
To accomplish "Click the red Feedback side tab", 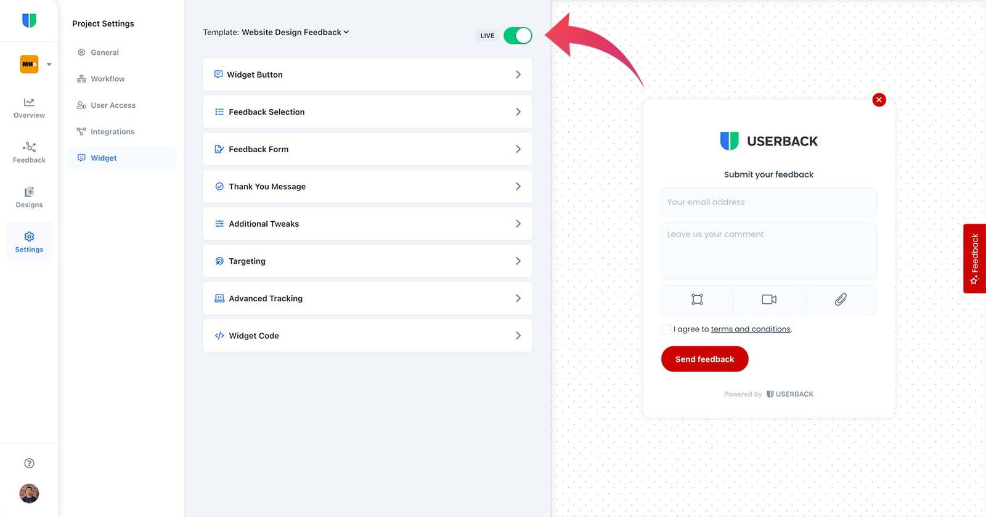I will tap(974, 258).
